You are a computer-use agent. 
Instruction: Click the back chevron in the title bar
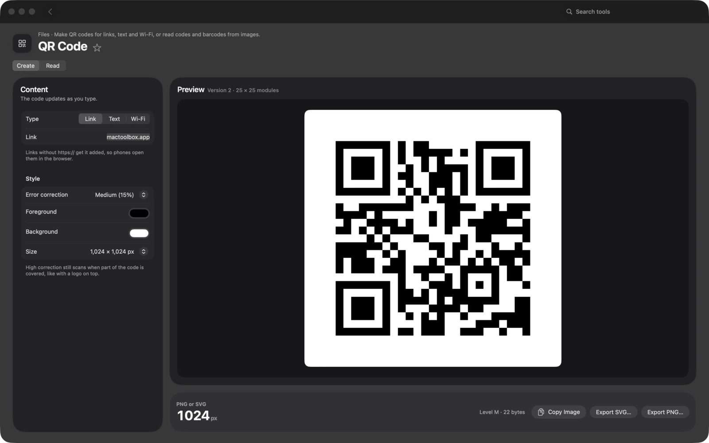tap(50, 12)
